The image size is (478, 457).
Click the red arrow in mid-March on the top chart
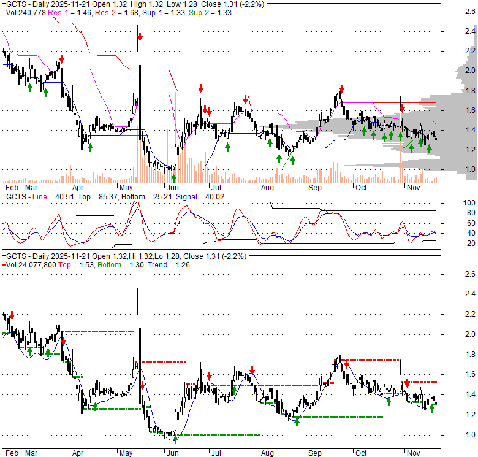(61, 59)
